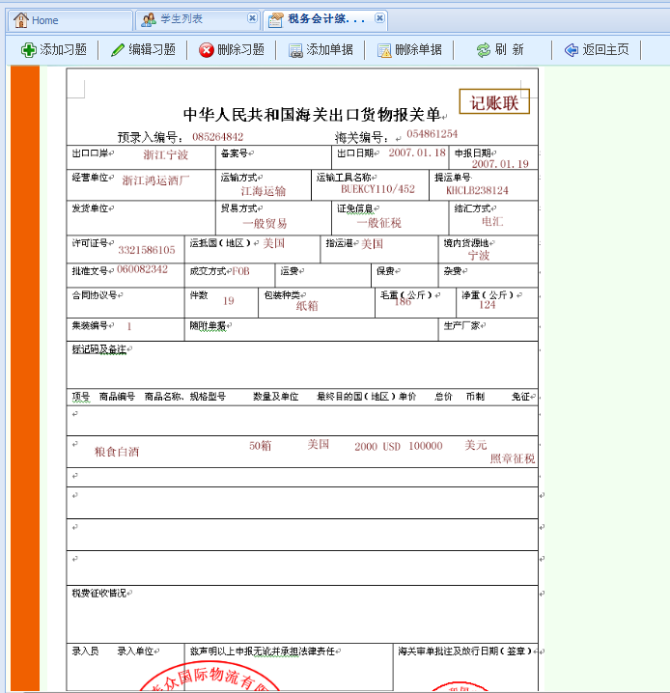Click the blue back arrow icon
The image size is (670, 693).
(571, 50)
